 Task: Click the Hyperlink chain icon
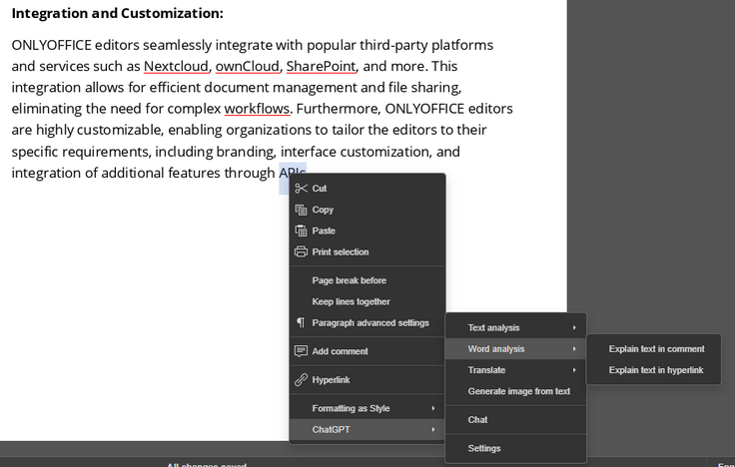click(x=301, y=380)
